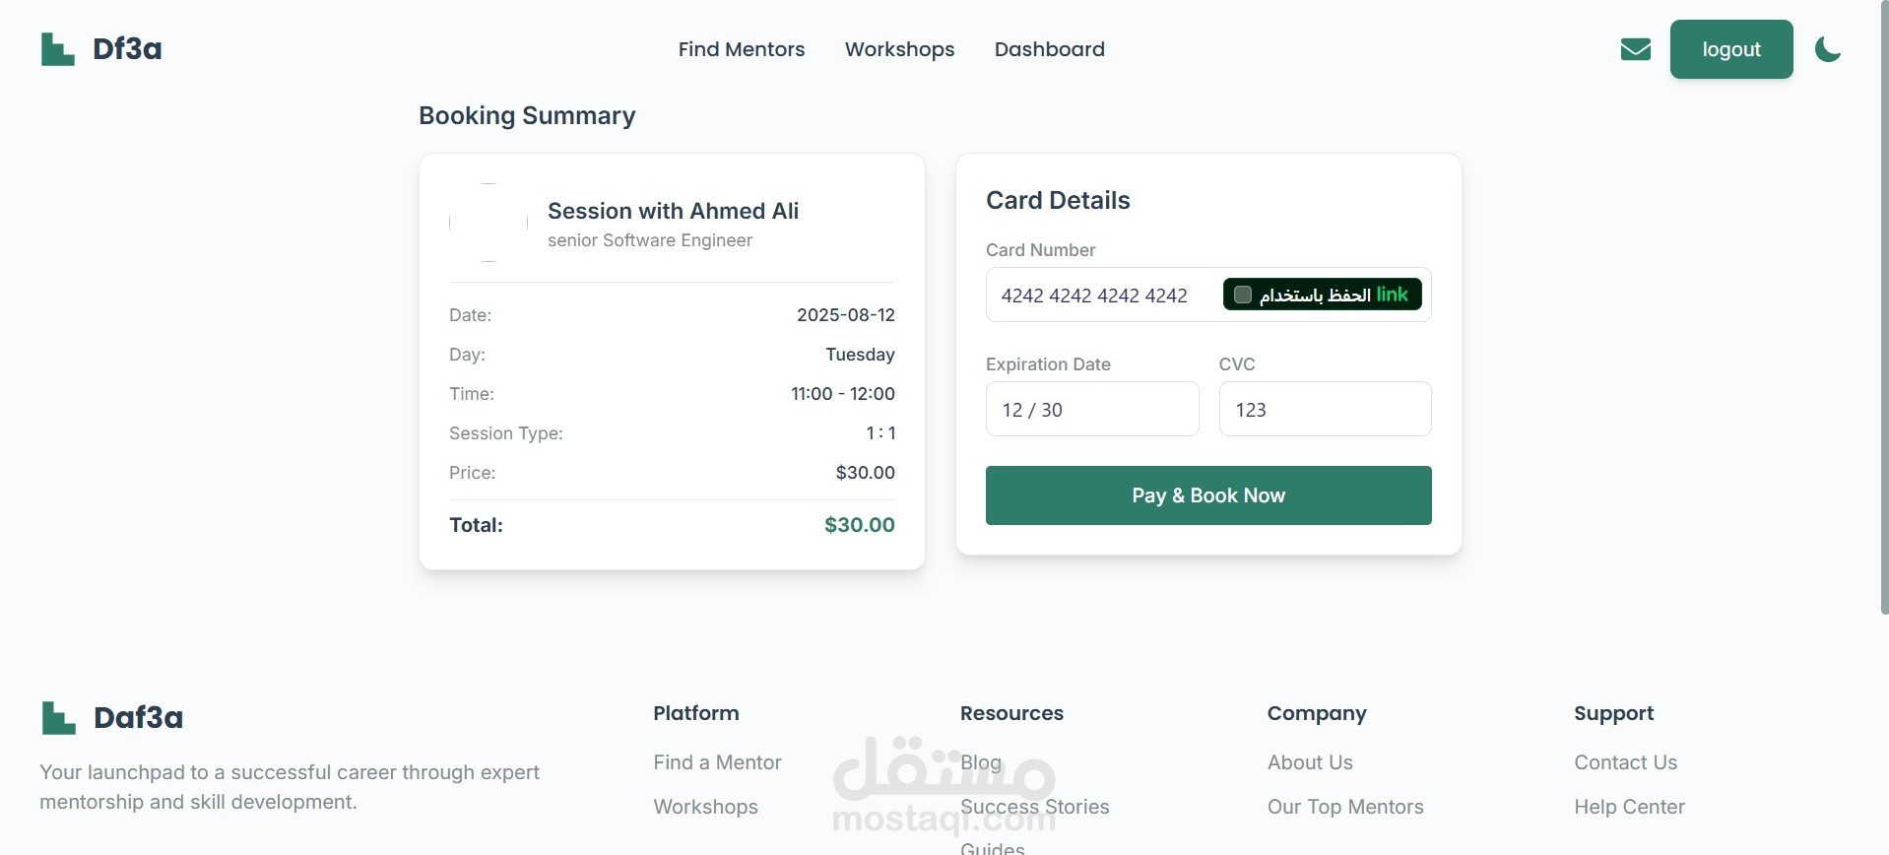
Task: Click the Df3a logo icon in header
Action: [x=58, y=49]
